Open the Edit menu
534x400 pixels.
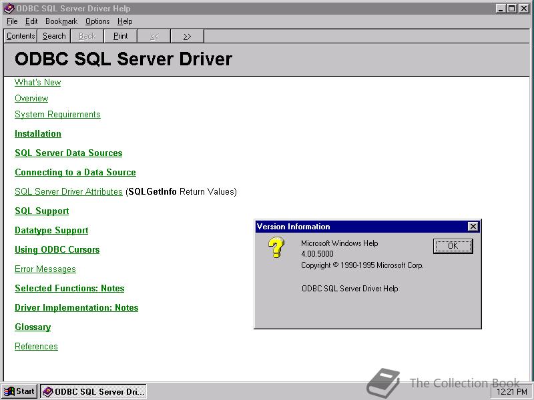[31, 21]
